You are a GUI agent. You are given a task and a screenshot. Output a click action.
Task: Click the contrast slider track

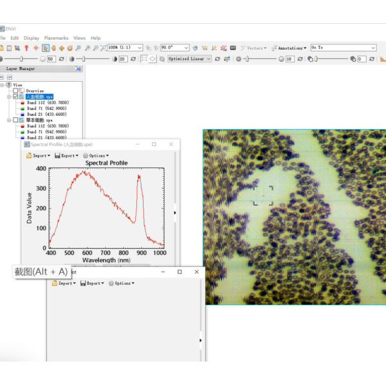tap(96, 59)
